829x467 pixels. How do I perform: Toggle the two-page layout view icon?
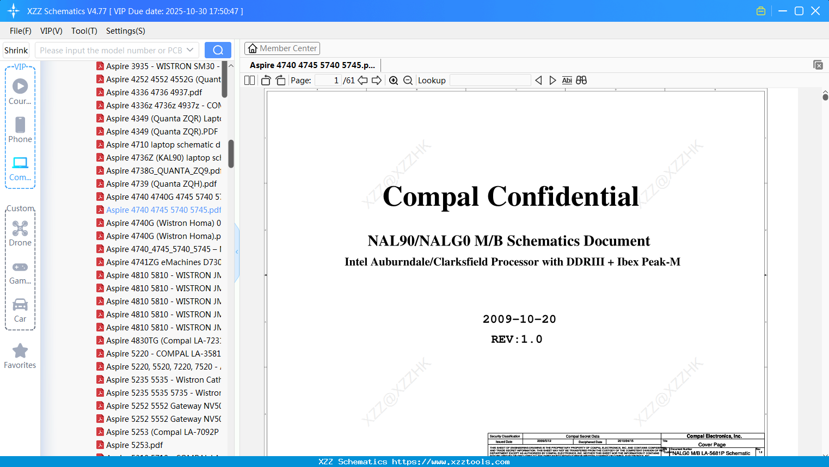(x=250, y=81)
